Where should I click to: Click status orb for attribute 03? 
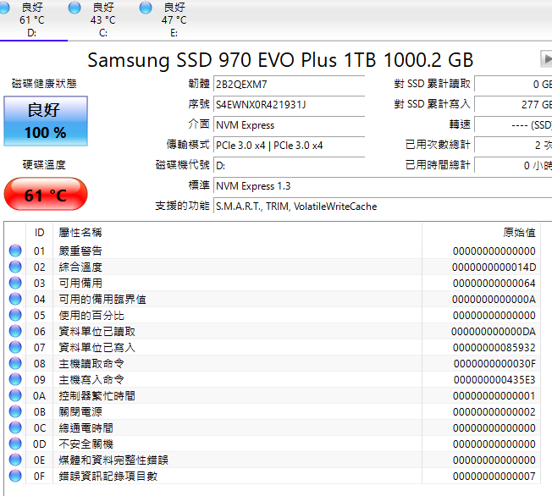point(15,283)
